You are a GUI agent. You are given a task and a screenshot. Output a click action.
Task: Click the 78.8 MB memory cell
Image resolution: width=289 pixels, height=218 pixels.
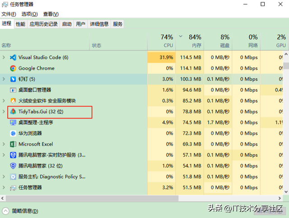coord(190,112)
